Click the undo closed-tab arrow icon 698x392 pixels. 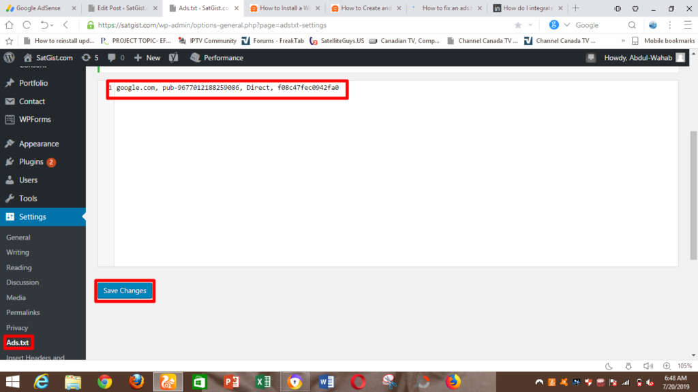45,25
